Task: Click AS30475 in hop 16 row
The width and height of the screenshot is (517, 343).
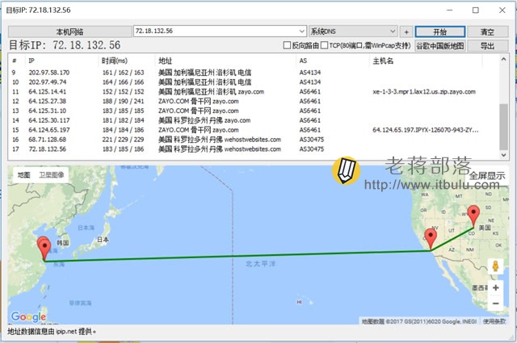Action: 312,140
